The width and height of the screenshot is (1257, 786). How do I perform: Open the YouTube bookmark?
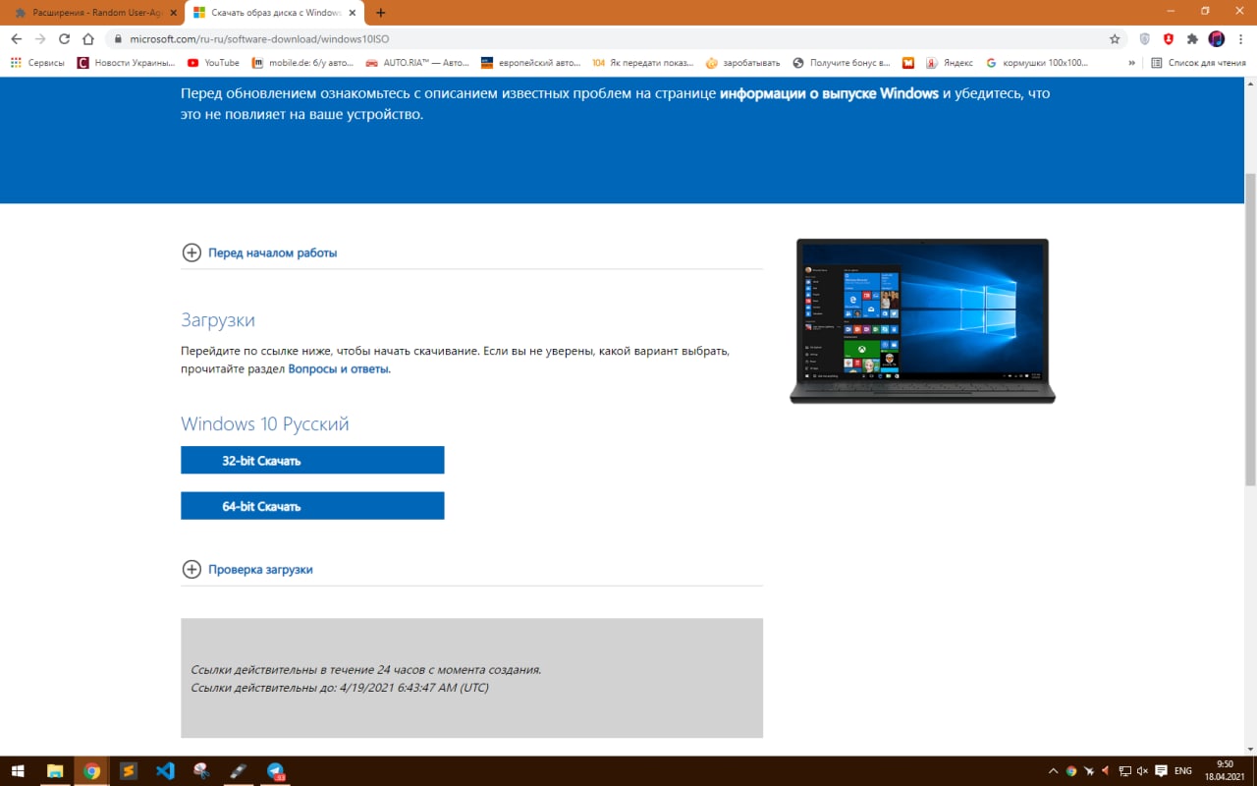pyautogui.click(x=213, y=63)
